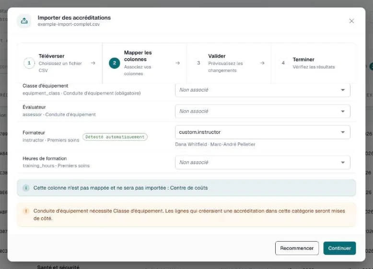Close the import dialog with the X
This screenshot has height=269, width=373.
(x=351, y=21)
